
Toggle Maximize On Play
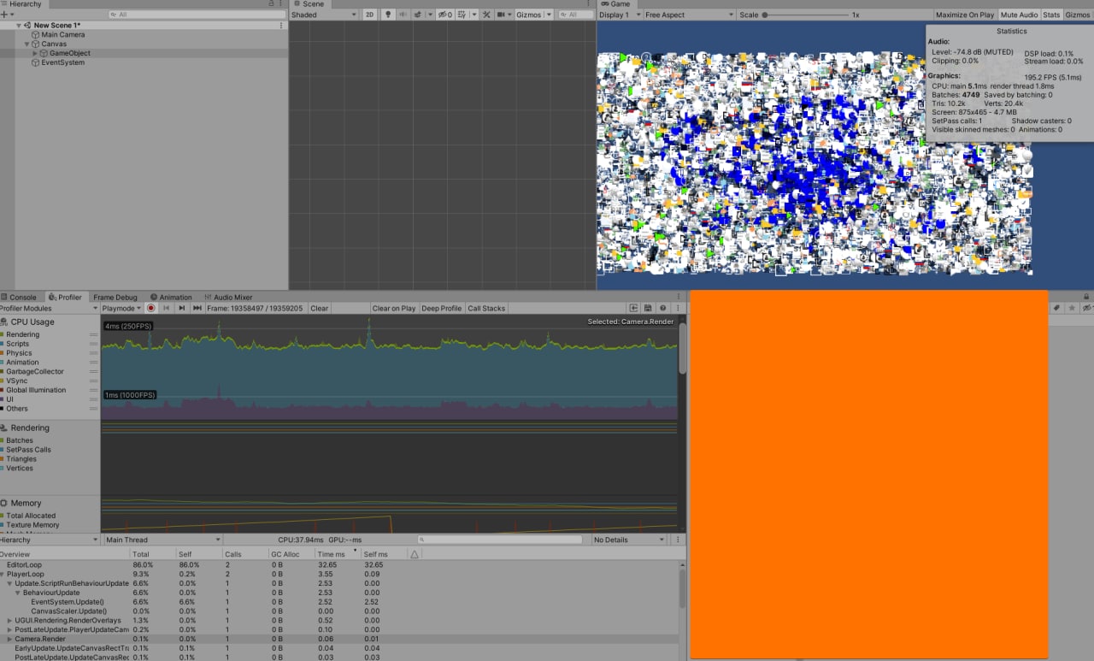[965, 15]
